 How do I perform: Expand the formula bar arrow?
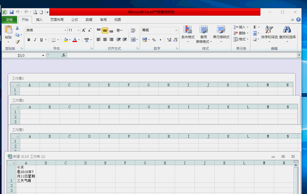[x=299, y=55]
